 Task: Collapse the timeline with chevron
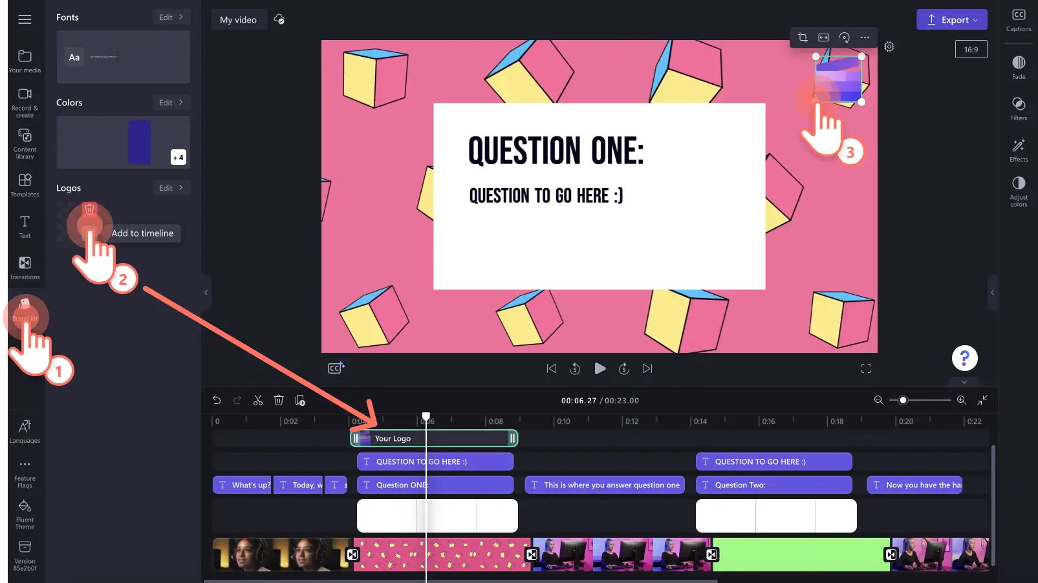click(x=964, y=382)
